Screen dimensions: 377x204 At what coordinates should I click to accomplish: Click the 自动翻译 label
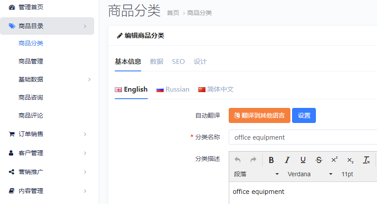tap(208, 115)
